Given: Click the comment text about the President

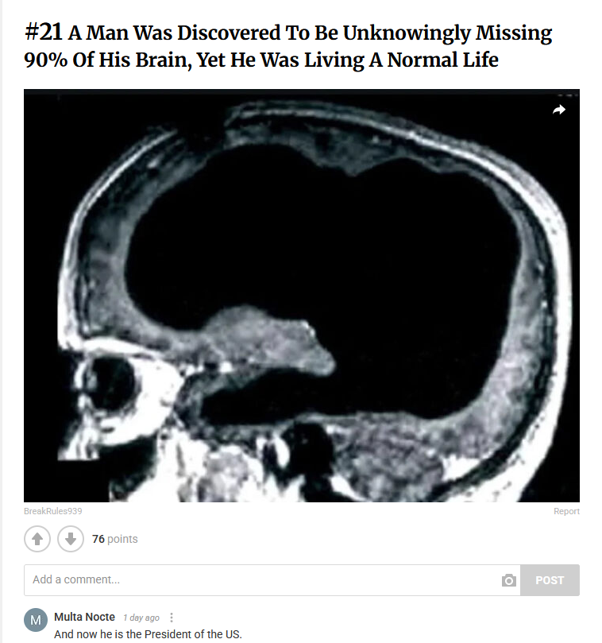Looking at the screenshot, I should (148, 634).
